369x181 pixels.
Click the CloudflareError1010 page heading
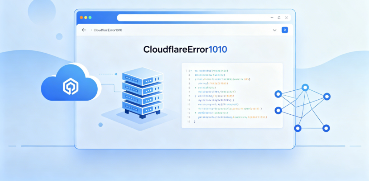point(185,49)
